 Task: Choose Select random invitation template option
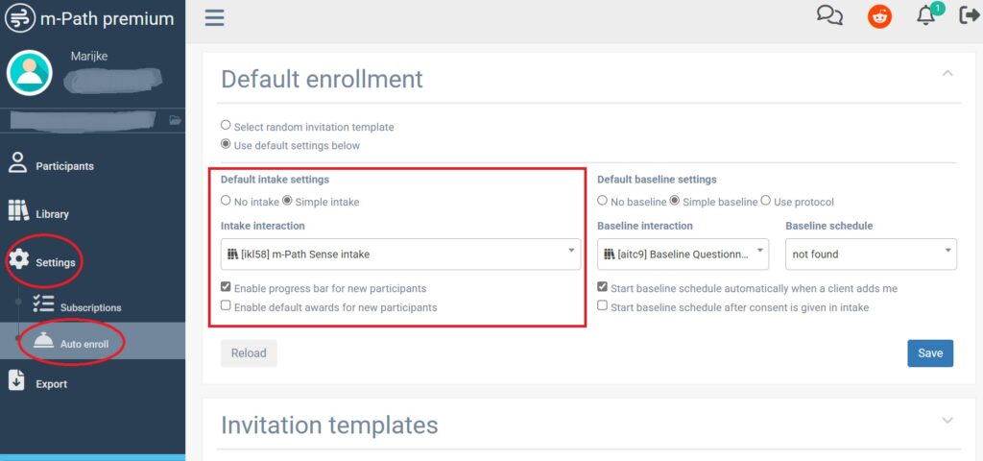click(x=226, y=125)
